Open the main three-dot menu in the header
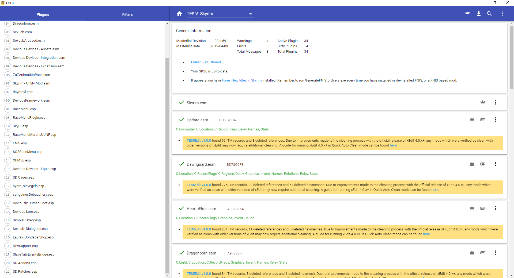This screenshot has width=514, height=278. (x=502, y=14)
